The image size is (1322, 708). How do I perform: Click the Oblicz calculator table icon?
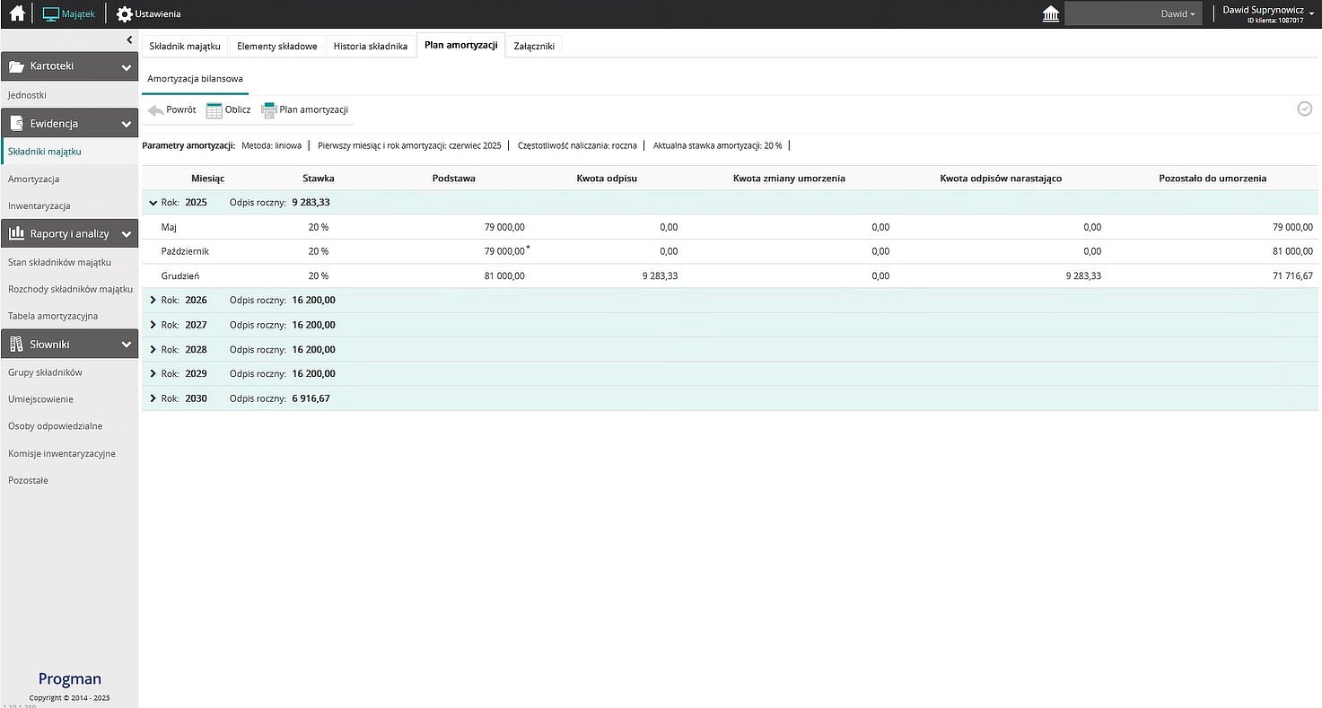(x=214, y=110)
